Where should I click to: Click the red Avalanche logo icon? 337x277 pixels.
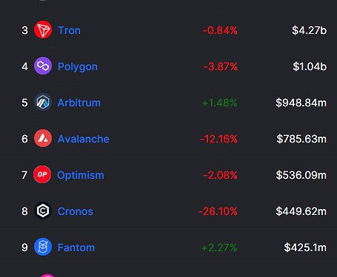[x=43, y=138]
